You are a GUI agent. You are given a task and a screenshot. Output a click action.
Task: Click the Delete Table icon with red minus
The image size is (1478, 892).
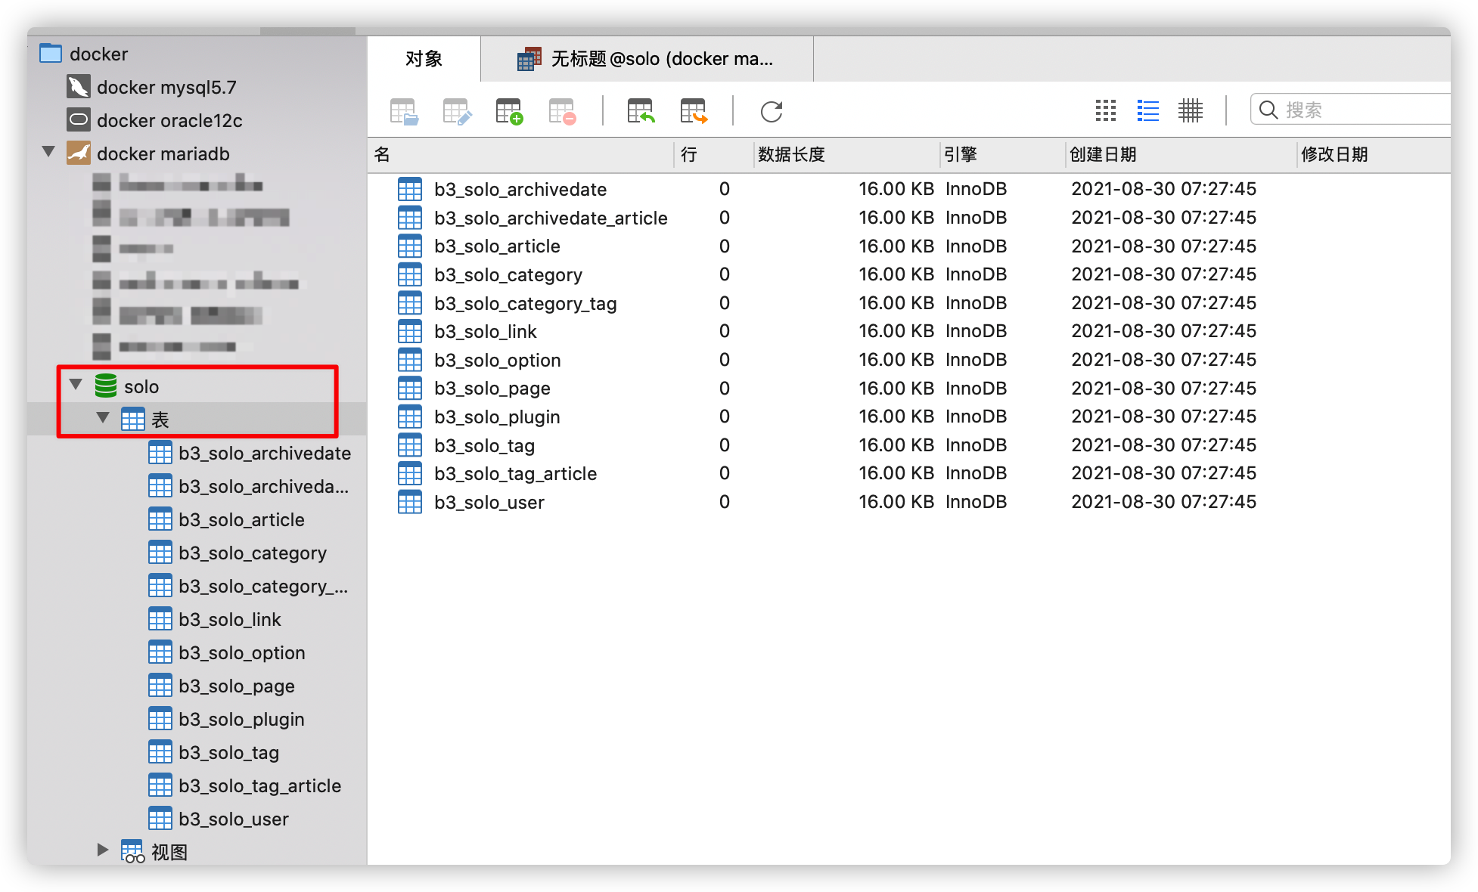[562, 112]
